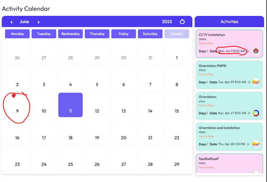This screenshot has width=267, height=182.
Task: Select June 24 date cell
Action: [44, 158]
